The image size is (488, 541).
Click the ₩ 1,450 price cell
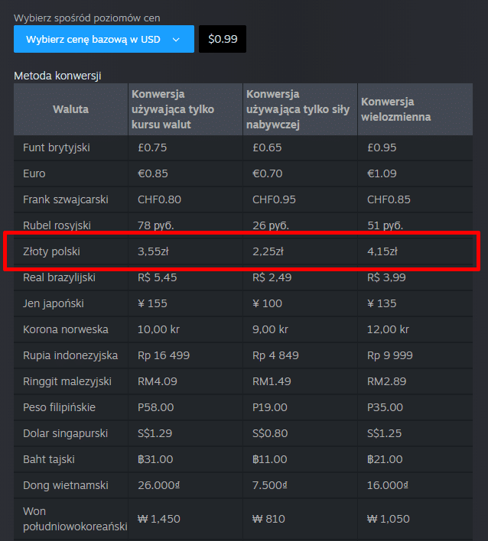(159, 519)
